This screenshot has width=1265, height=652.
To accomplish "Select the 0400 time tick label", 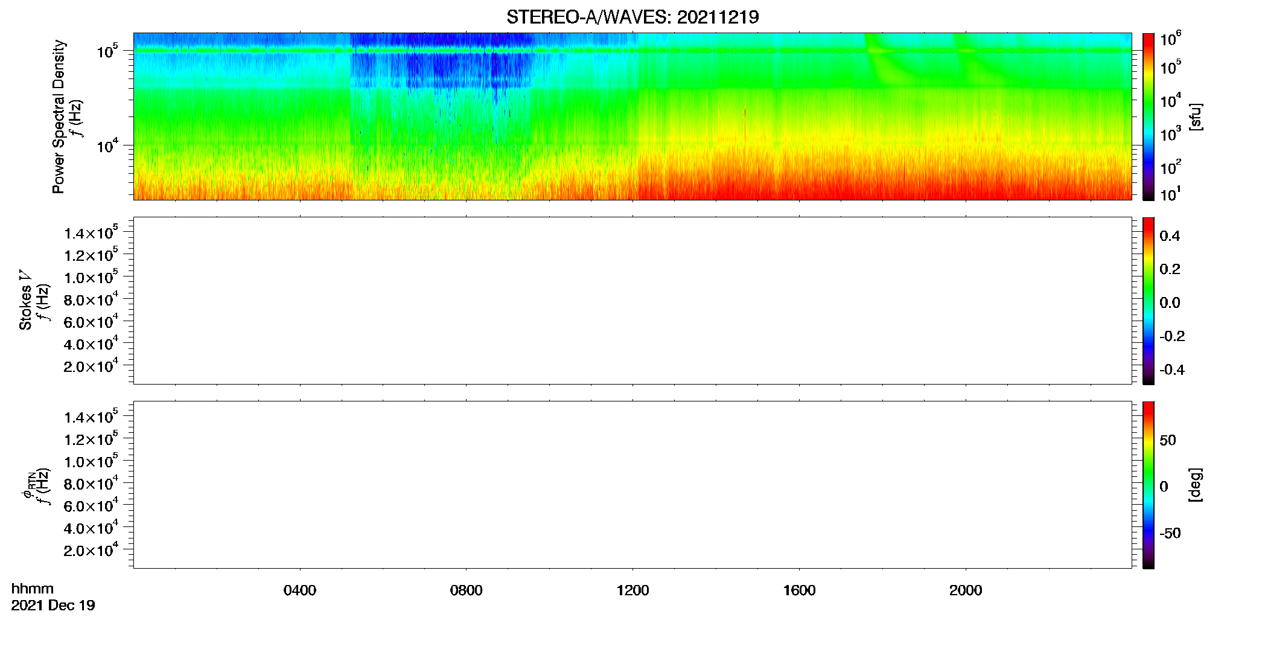I will coord(300,590).
